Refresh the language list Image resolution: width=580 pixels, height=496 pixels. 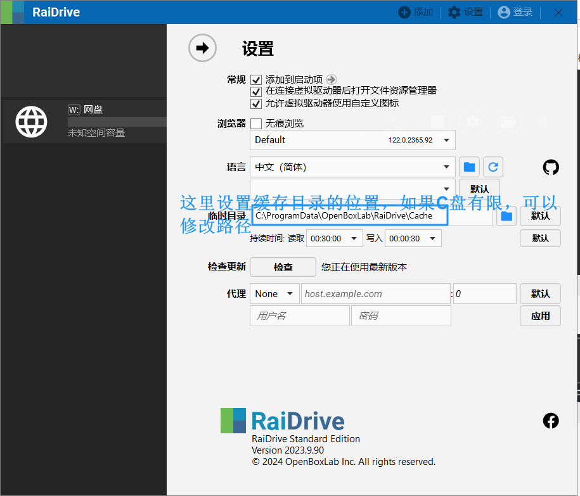pyautogui.click(x=493, y=167)
